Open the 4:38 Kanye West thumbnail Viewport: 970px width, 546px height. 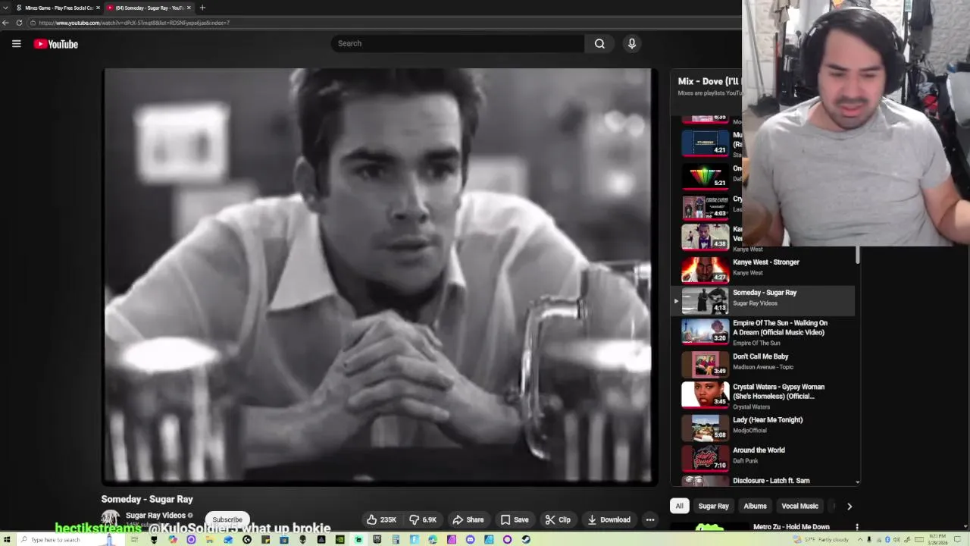[705, 237]
